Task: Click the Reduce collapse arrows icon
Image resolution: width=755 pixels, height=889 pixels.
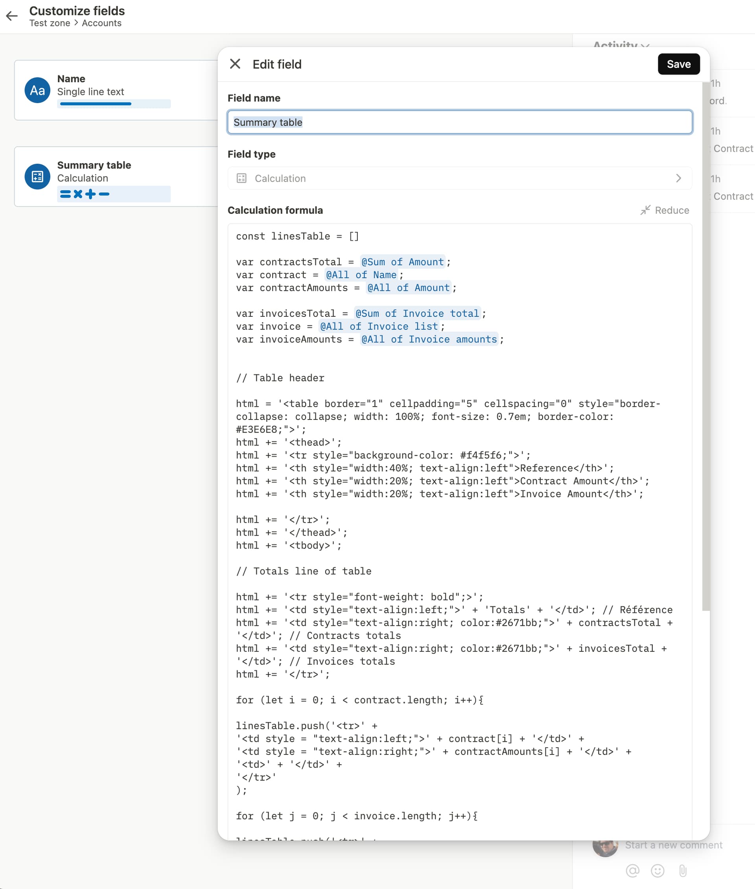Action: 645,210
